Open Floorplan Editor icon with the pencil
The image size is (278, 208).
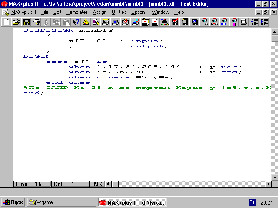tap(96, 22)
